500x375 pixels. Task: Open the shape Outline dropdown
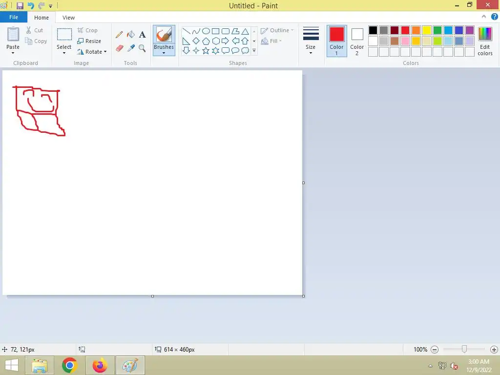277,30
